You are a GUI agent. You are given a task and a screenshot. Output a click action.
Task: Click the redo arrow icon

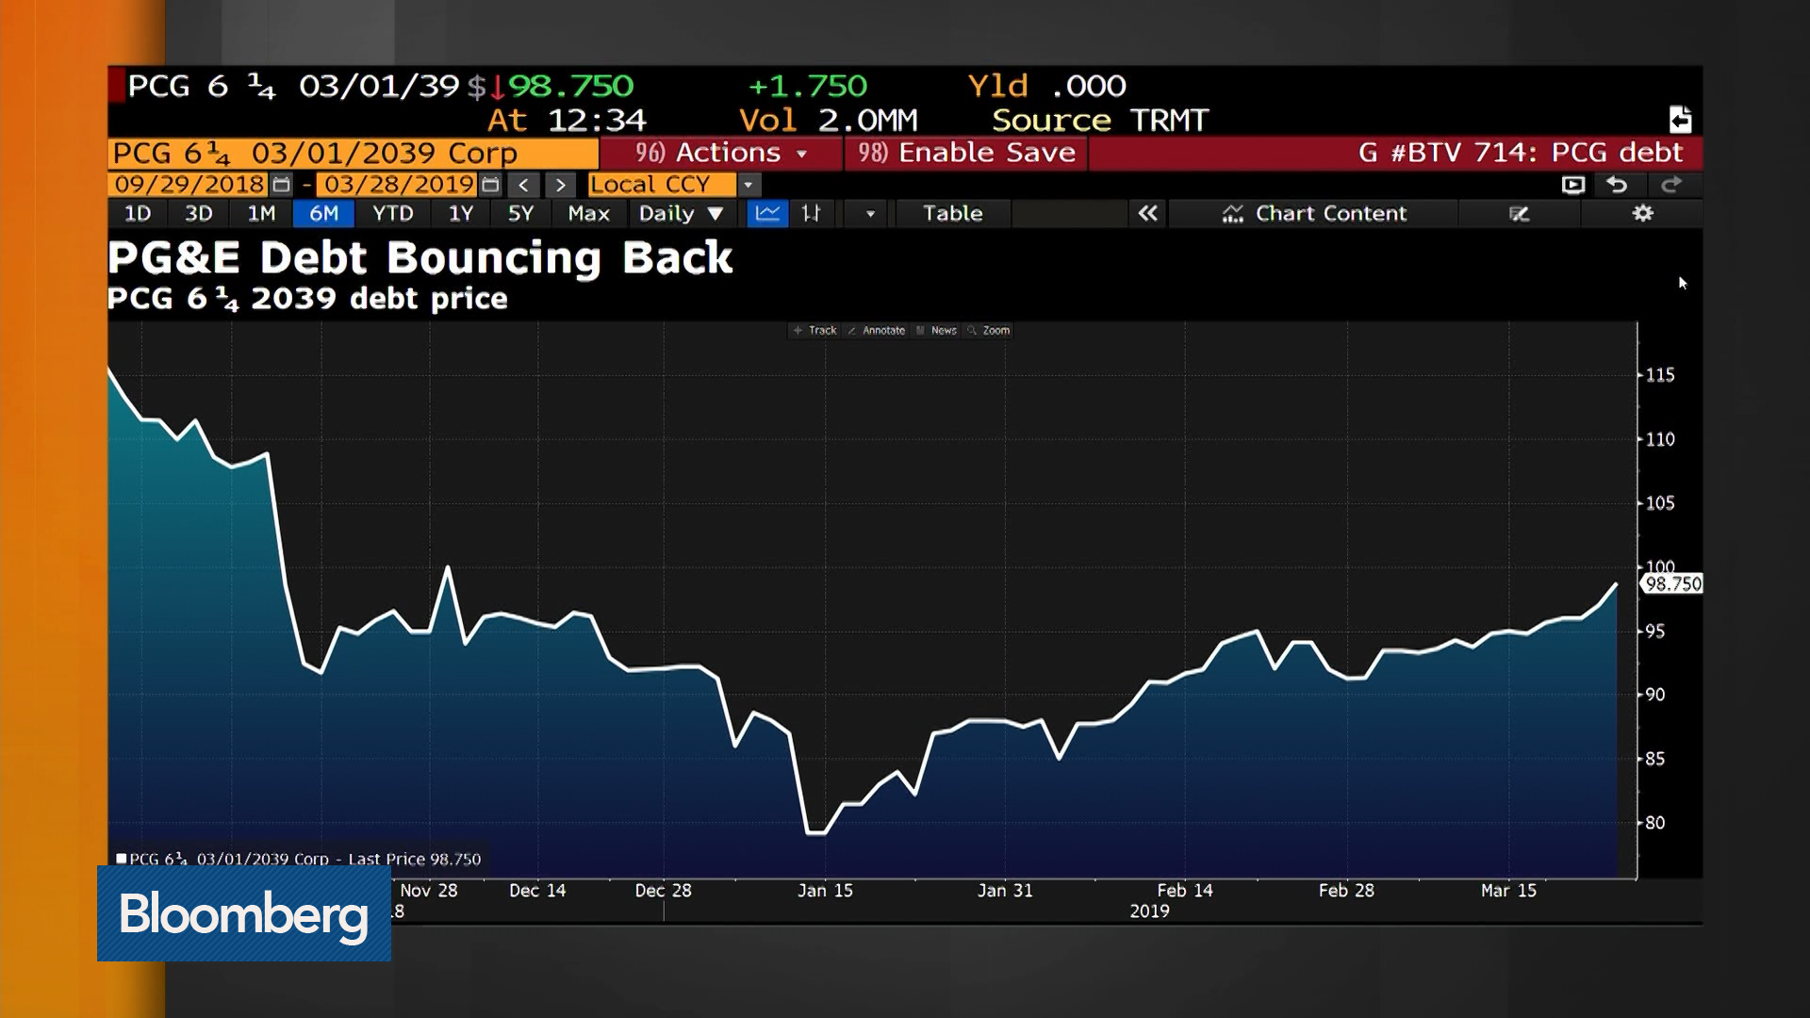[1670, 185]
